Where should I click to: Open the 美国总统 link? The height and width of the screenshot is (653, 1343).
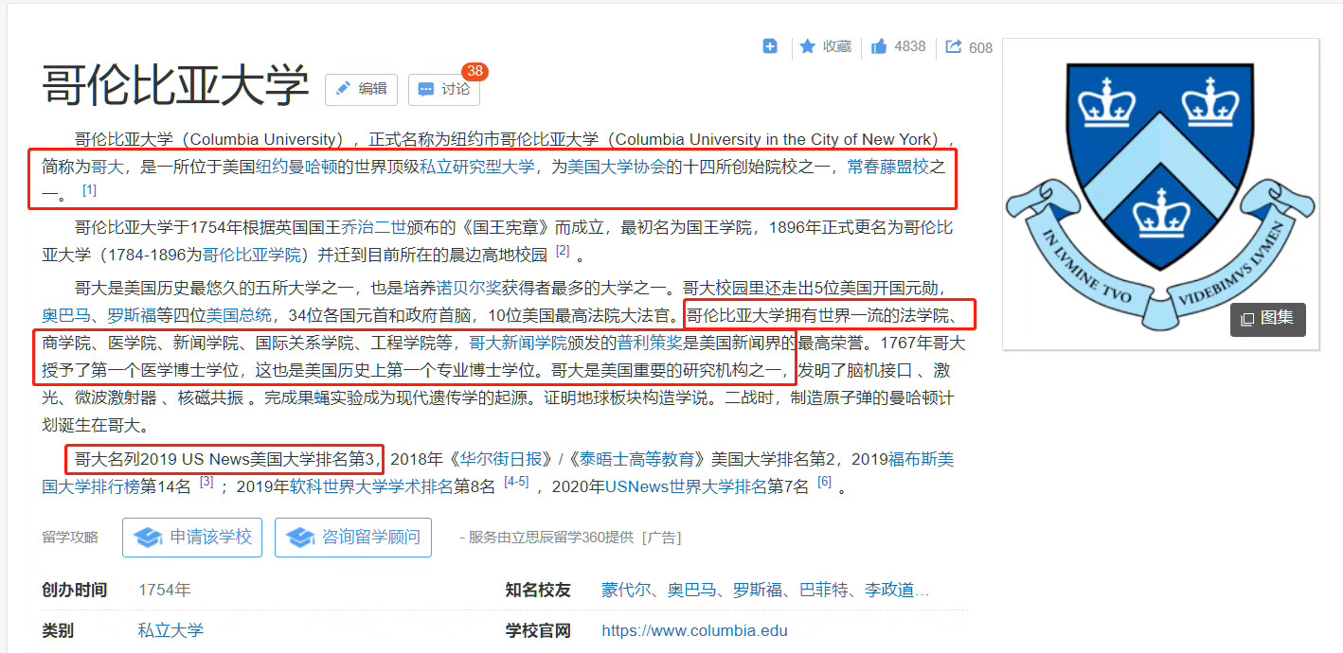click(x=239, y=315)
